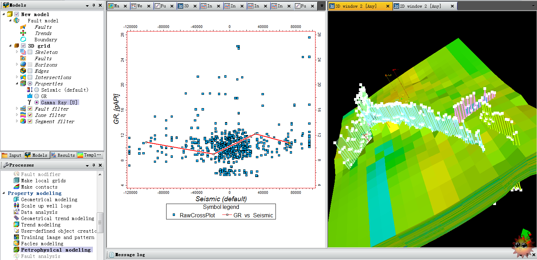Expand the Skeleton tree node
Viewport: 537px width, 260px height.
[x=17, y=52]
